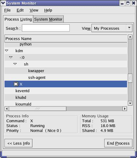Viewport: 137px width, 158px height.
Task: Click the horizontal scrollbar thumb
Action: (38, 109)
